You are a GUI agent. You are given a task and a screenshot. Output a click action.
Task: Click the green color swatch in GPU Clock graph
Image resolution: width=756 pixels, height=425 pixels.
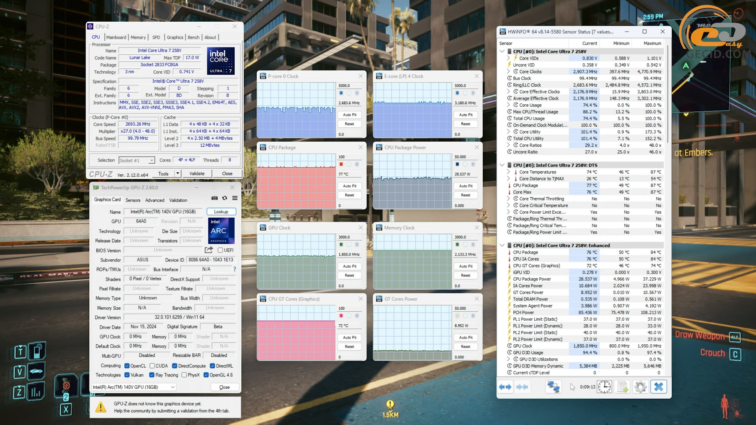[x=341, y=245]
